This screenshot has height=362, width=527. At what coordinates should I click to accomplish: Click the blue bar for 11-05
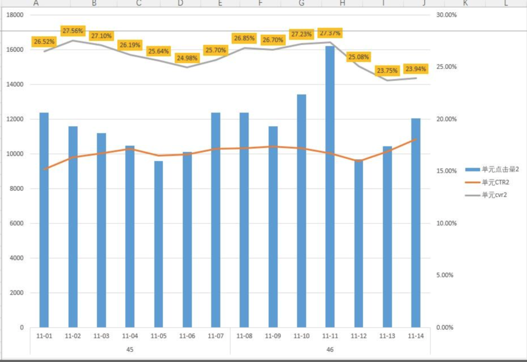click(159, 244)
